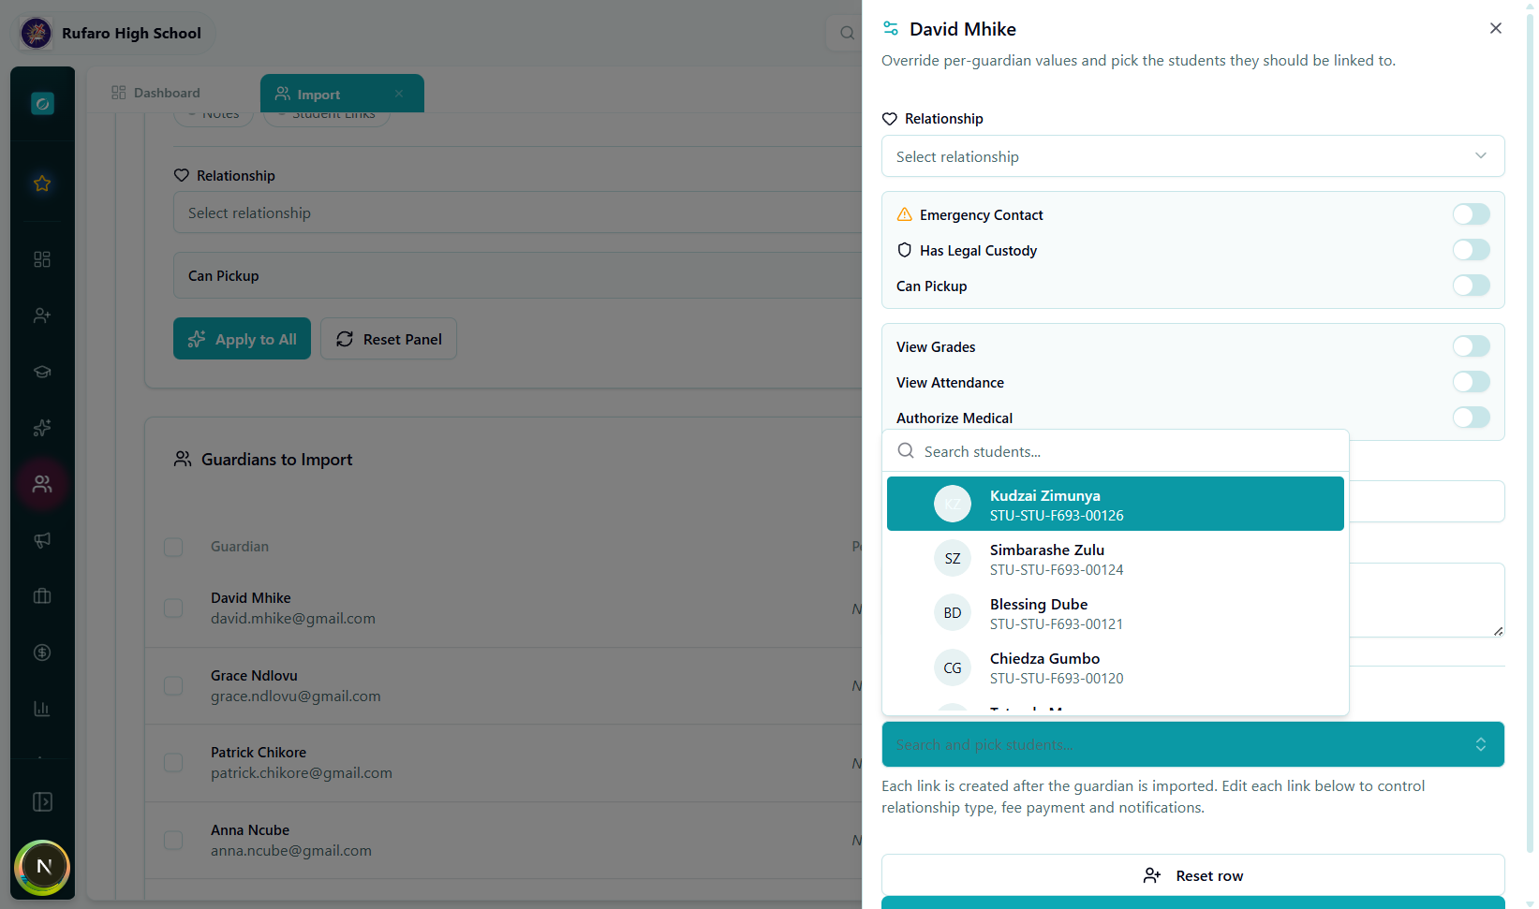Select student Simbarashe Zulu
The image size is (1539, 909).
[1115, 558]
